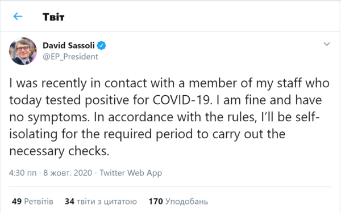Open the @EP_President handle link
Image resolution: width=341 pixels, height=213 pixels.
click(70, 57)
